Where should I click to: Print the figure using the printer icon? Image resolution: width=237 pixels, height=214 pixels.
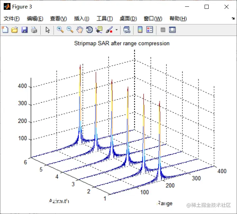point(34,30)
